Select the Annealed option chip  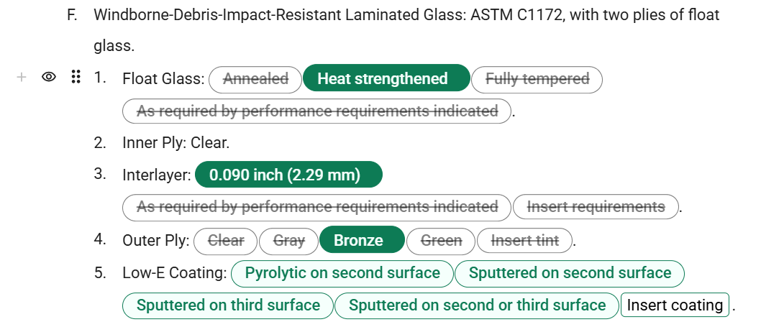tap(255, 79)
